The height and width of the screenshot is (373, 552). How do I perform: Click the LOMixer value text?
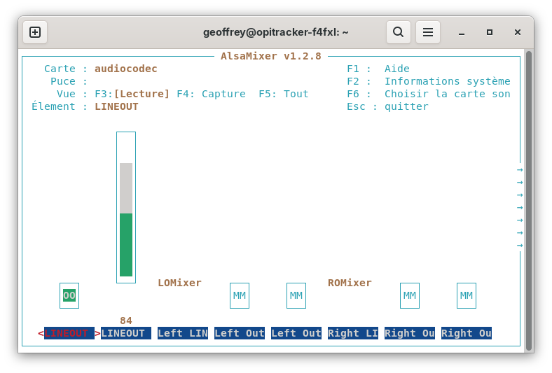179,283
